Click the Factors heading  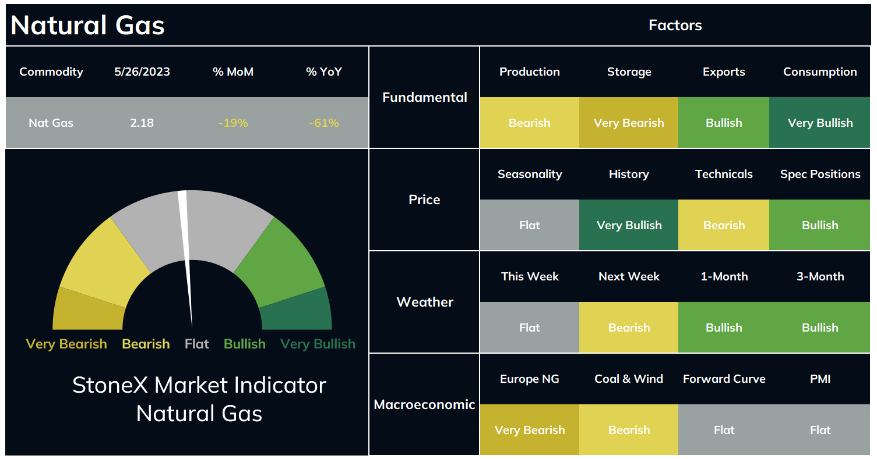pos(675,25)
